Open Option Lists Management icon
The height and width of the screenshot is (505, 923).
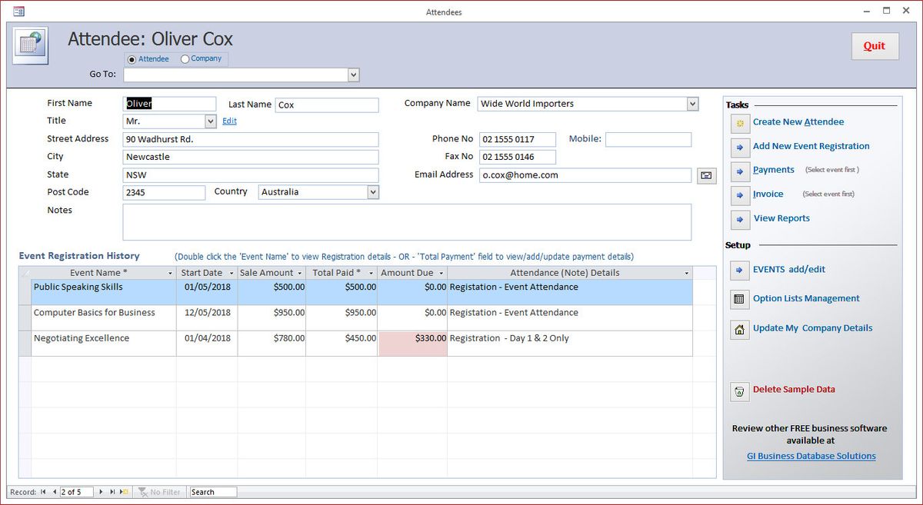pyautogui.click(x=740, y=299)
